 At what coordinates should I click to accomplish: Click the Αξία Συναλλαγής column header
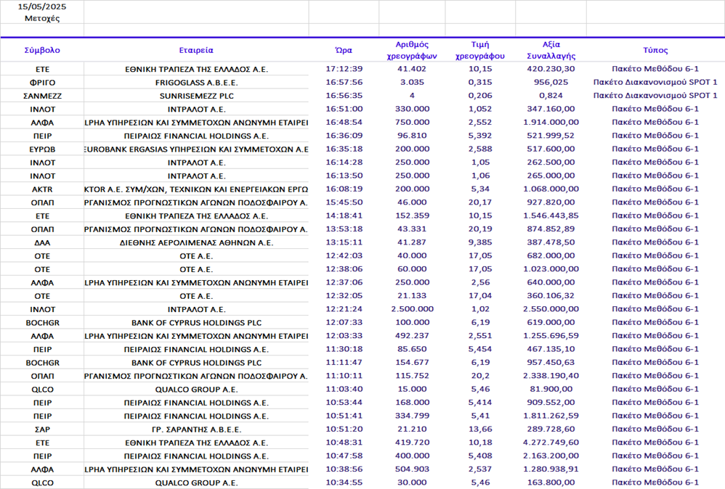(x=551, y=50)
